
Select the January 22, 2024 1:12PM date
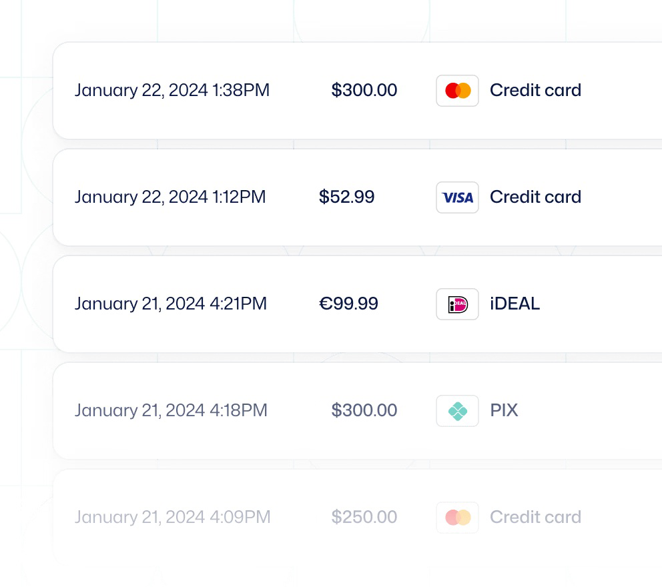coord(170,197)
